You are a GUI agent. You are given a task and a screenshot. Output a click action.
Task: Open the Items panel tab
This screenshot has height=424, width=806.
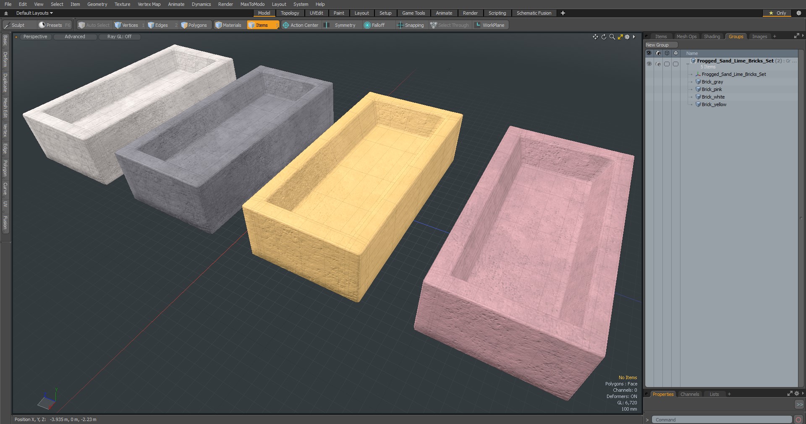click(x=661, y=37)
